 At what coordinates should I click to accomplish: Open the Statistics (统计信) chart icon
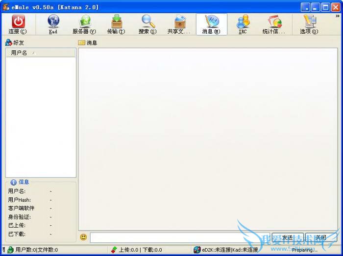coord(274,21)
